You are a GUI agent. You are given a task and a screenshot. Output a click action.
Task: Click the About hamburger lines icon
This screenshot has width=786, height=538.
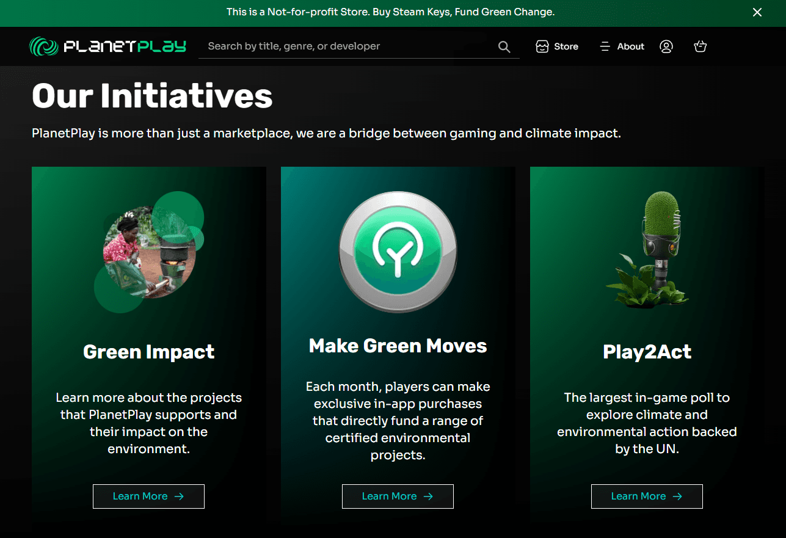pos(605,46)
